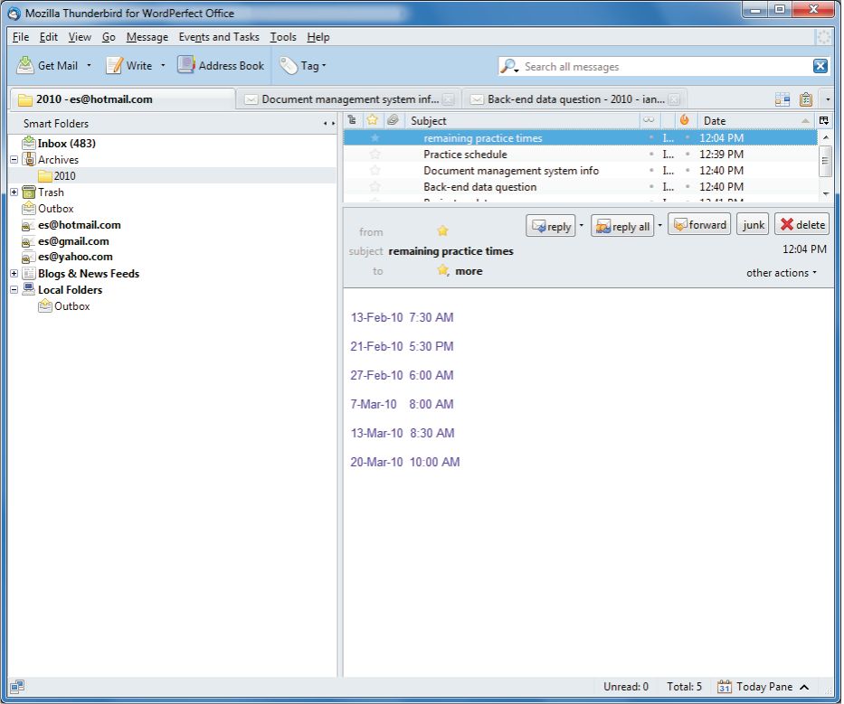Collapse the Local Folders node

[x=14, y=289]
